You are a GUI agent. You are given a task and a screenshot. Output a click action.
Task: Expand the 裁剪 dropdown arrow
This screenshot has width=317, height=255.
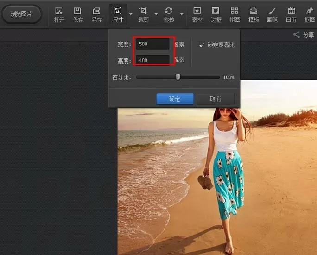[156, 14]
